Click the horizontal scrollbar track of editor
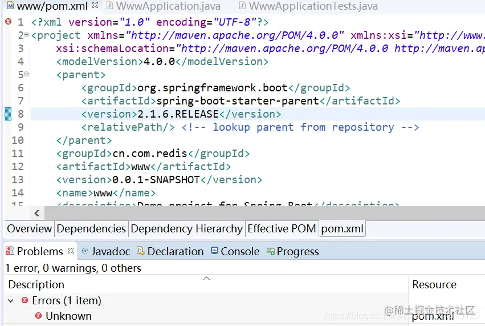This screenshot has height=326, width=485. tap(264, 213)
